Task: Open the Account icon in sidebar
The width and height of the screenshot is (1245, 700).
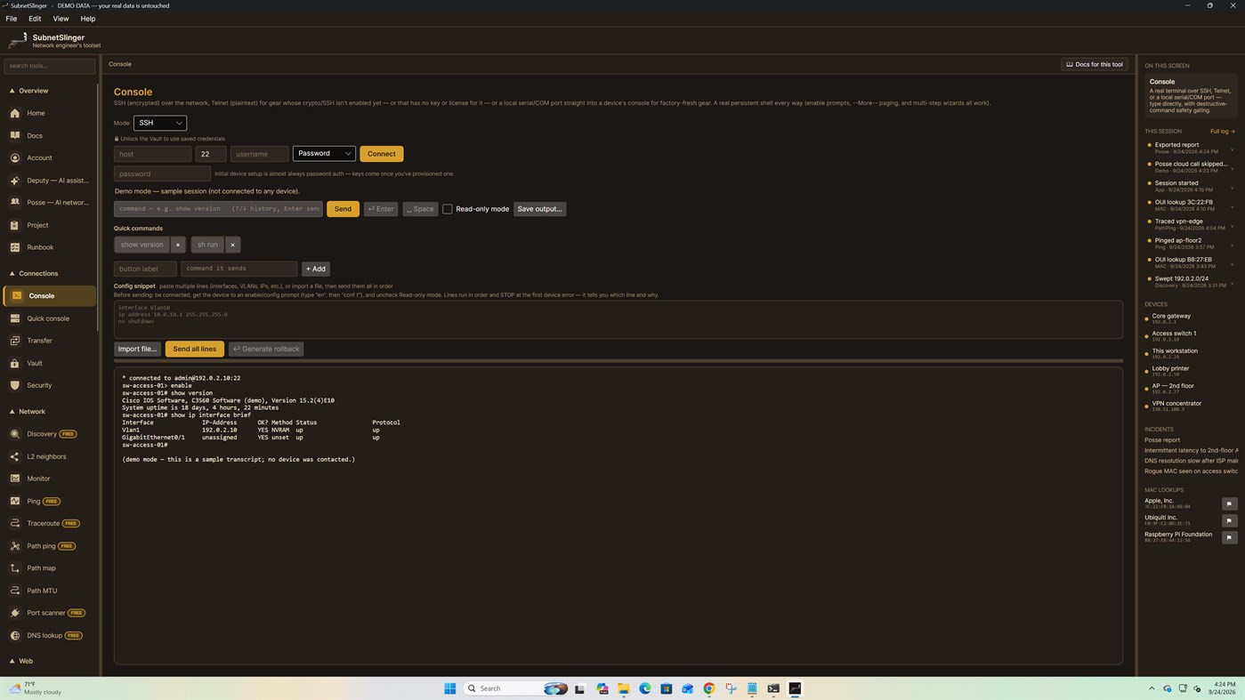Action: [15, 157]
